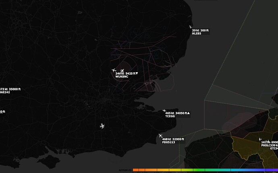The width and height of the screenshot is (278, 173).
Task: Click the "468 kt 32000 ft" readout
Action: 173,139
